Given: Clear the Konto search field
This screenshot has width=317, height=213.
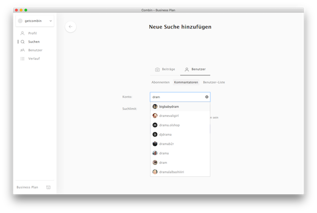Looking at the screenshot, I should [207, 97].
